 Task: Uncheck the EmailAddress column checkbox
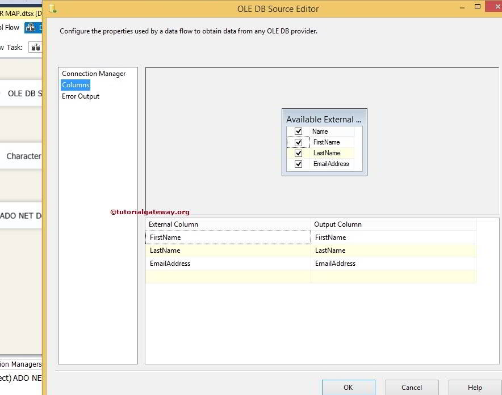click(x=298, y=164)
